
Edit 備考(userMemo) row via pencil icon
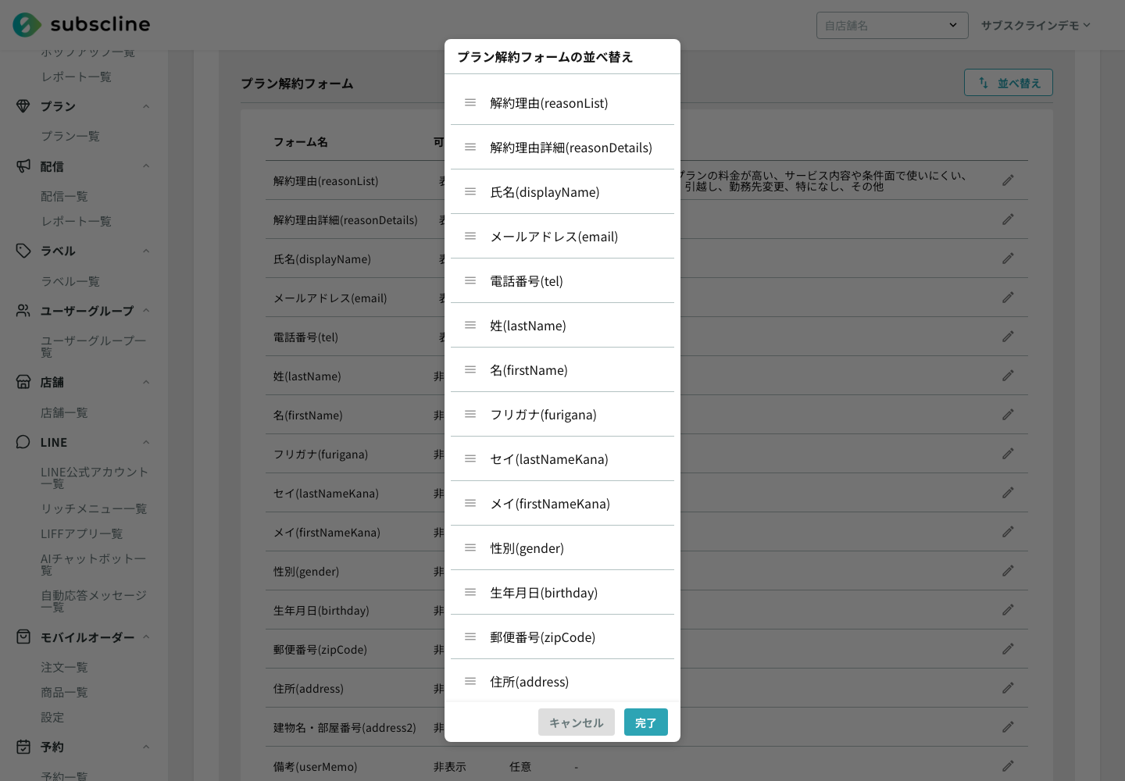point(1008,766)
